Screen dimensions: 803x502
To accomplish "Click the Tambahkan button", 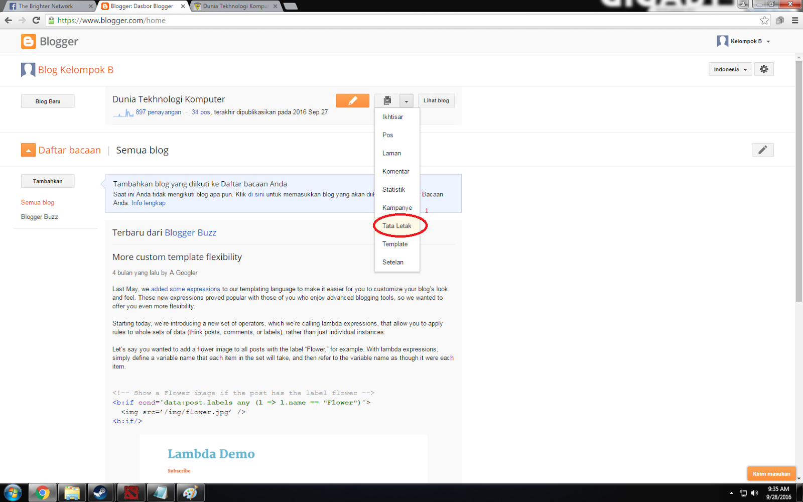I will [48, 181].
